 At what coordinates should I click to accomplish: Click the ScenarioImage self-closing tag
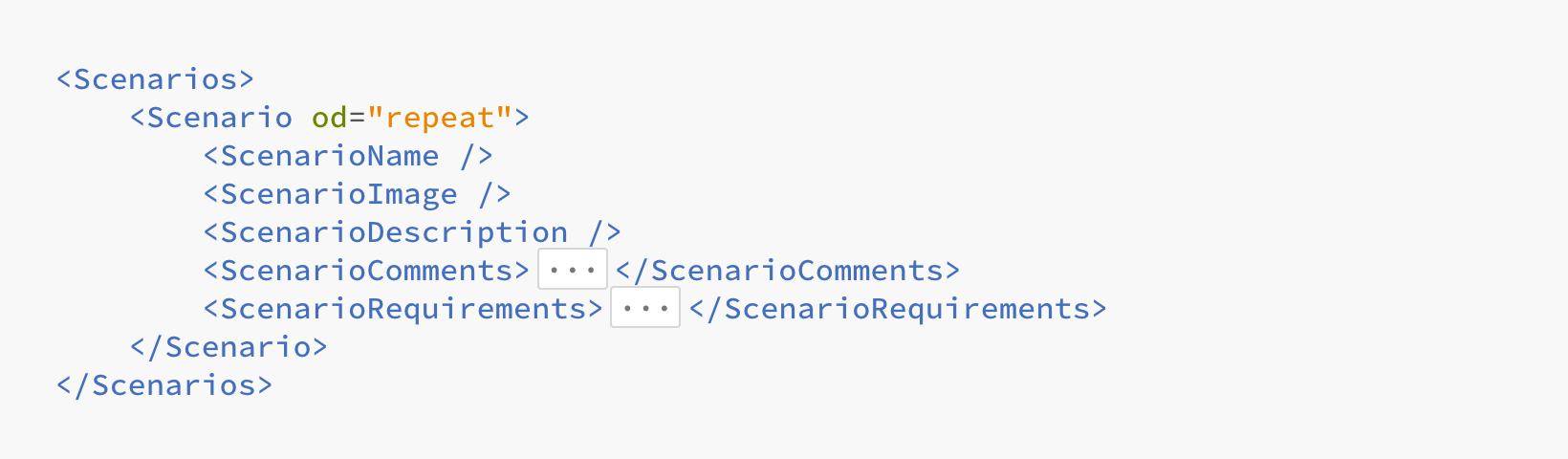[358, 193]
